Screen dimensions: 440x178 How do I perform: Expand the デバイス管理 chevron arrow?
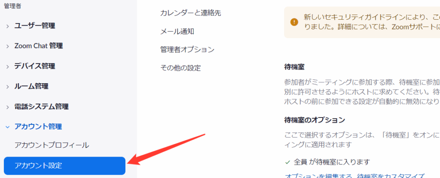coord(8,67)
